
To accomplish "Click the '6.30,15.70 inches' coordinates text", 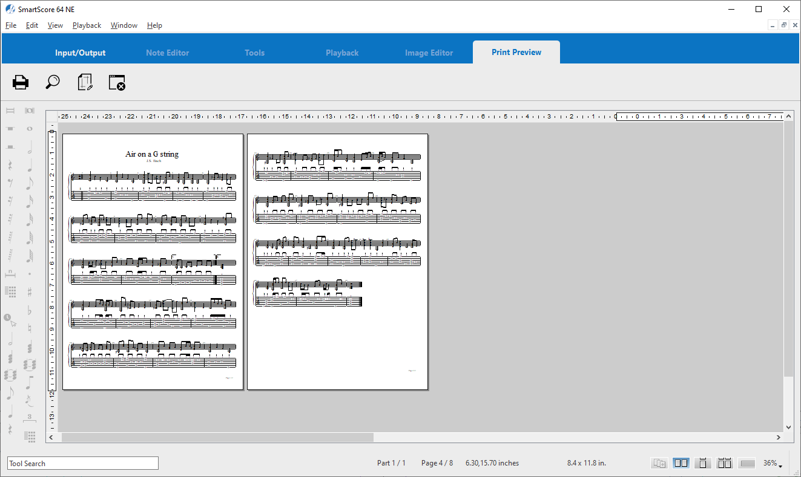I will tap(492, 463).
